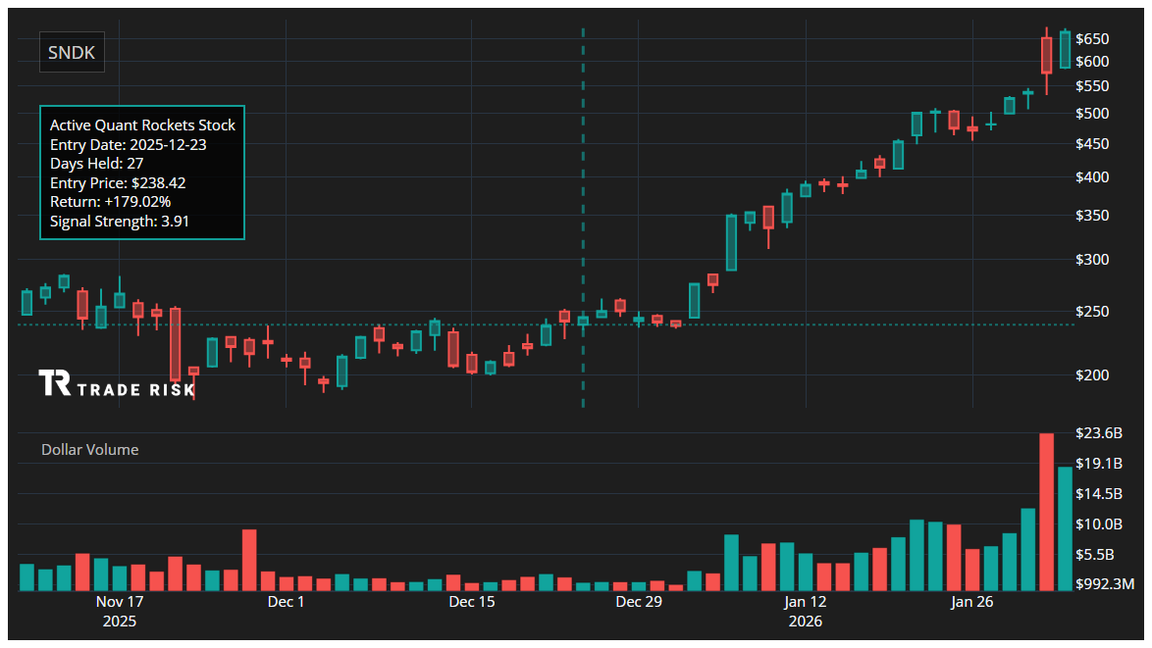The image size is (1152, 648).
Task: Click the $10.0B volume axis label
Action: point(1099,523)
